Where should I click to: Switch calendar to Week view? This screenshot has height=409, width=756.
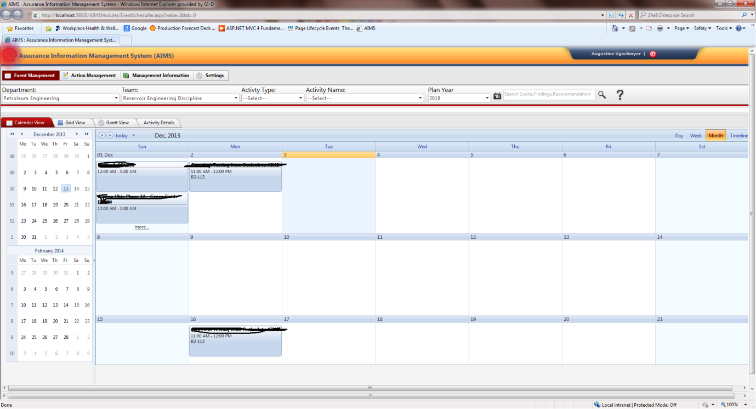pos(696,136)
